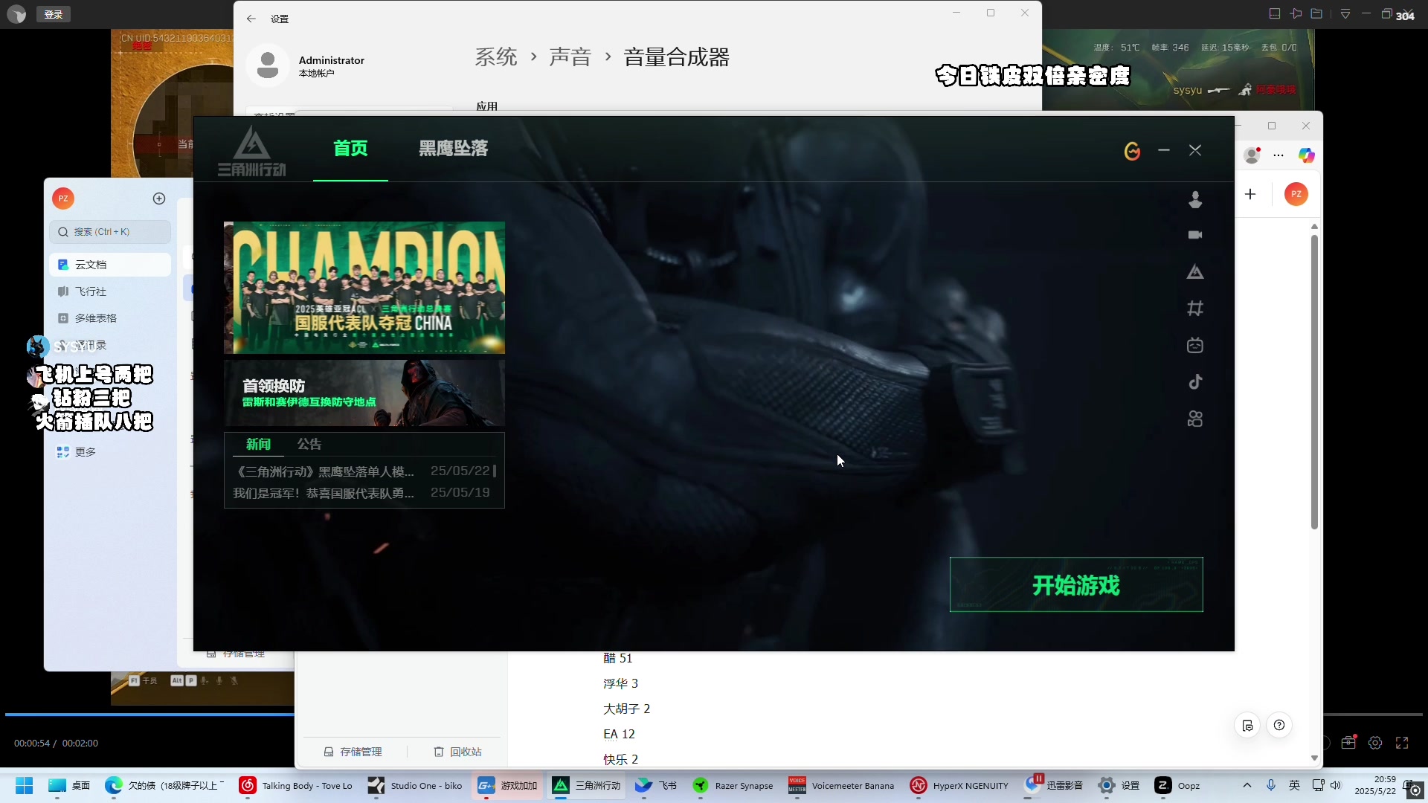Open the Edge profile icon with red dot

pos(1252,155)
